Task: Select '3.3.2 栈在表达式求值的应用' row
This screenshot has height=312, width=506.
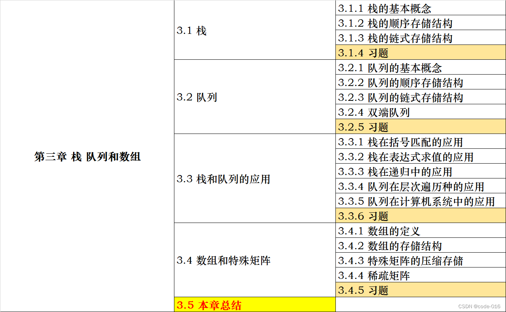Action: click(421, 156)
